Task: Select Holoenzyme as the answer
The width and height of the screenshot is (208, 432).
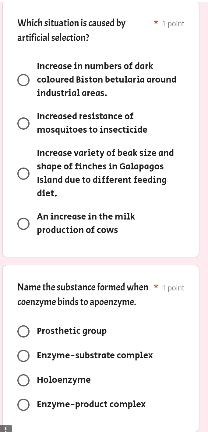Action: tap(23, 380)
